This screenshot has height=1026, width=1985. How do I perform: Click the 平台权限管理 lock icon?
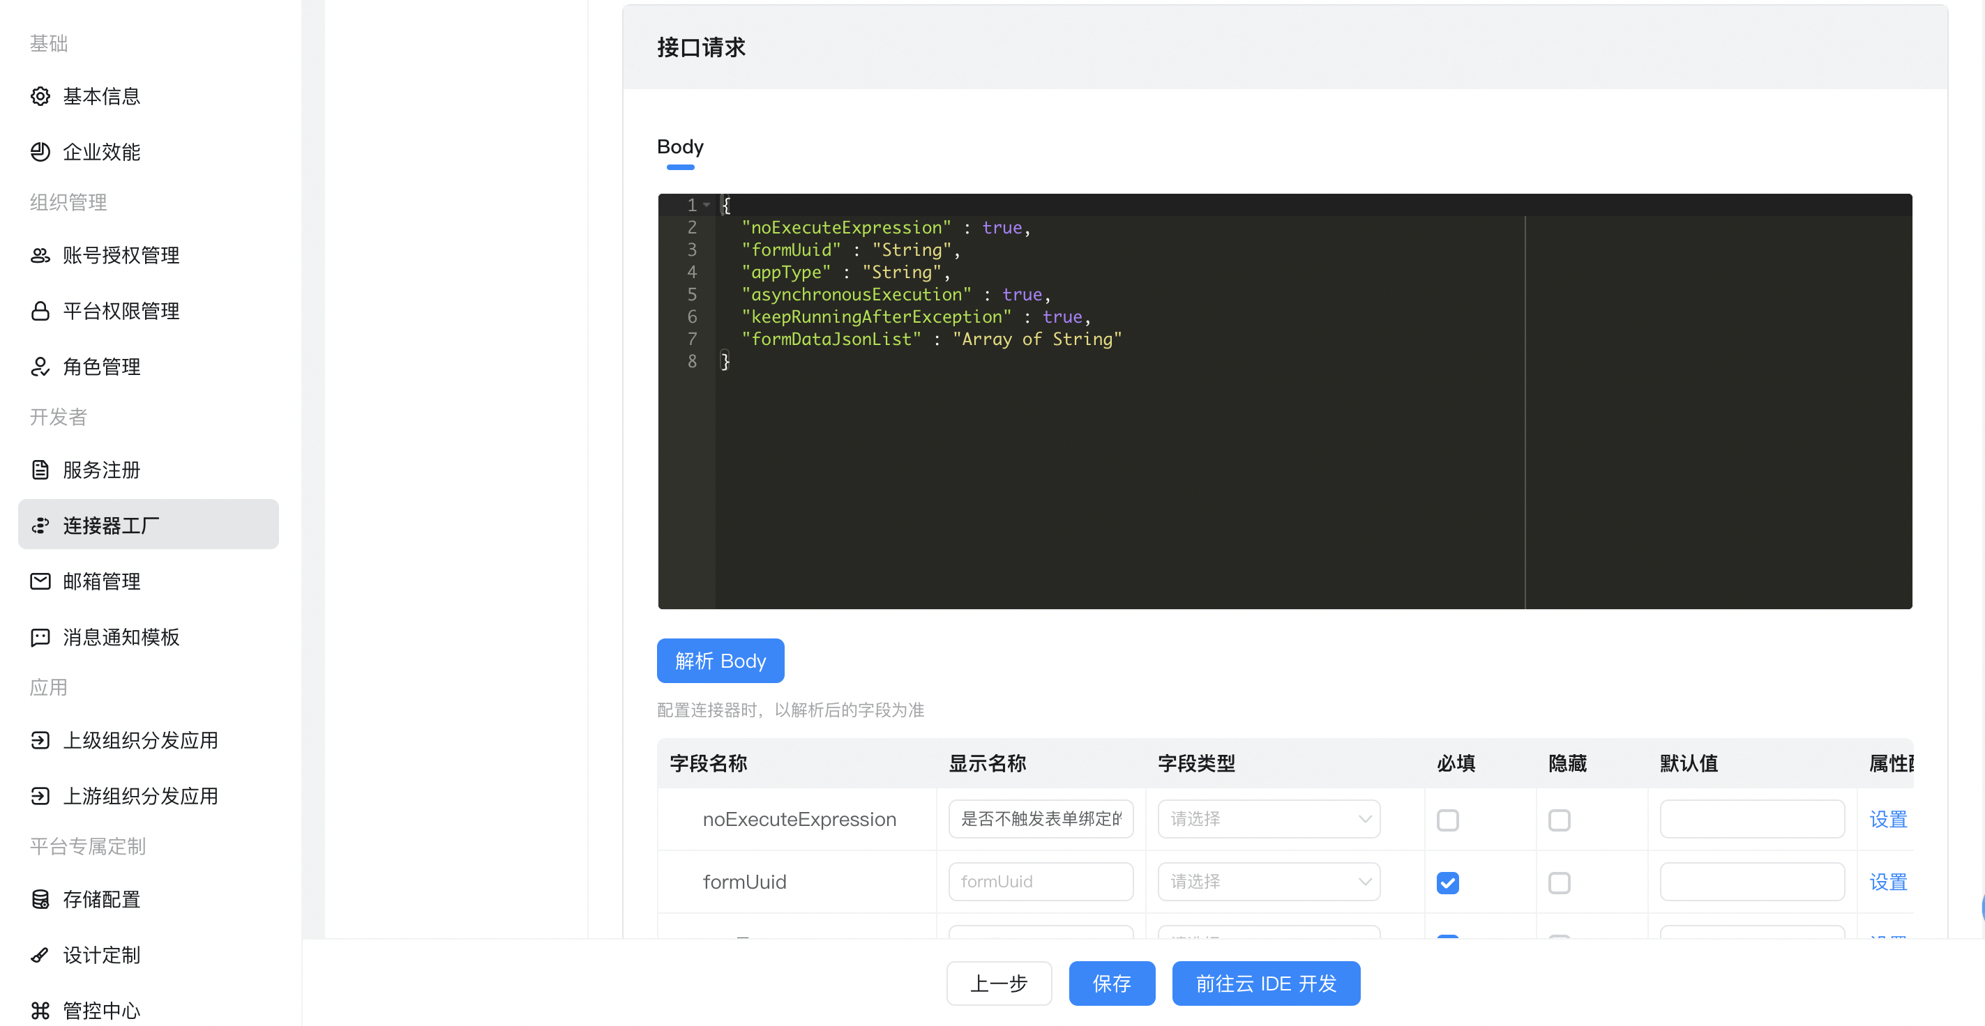tap(40, 311)
